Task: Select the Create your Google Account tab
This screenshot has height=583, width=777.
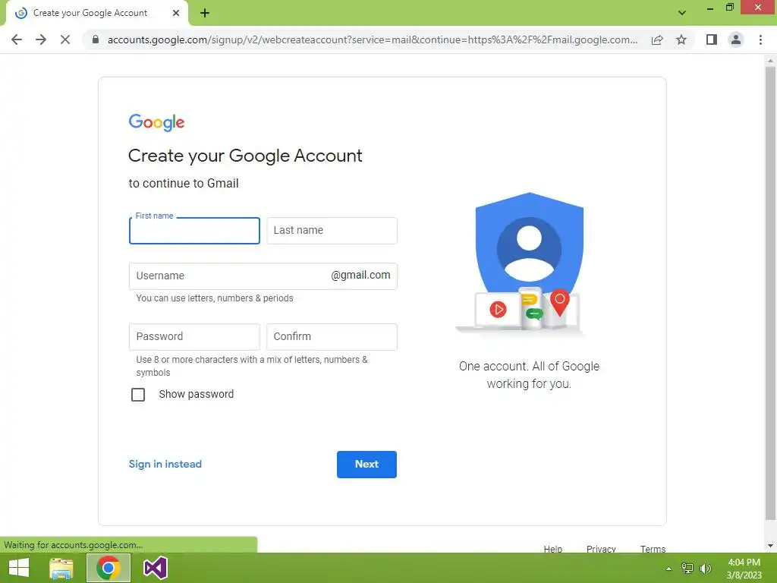Action: 96,14
